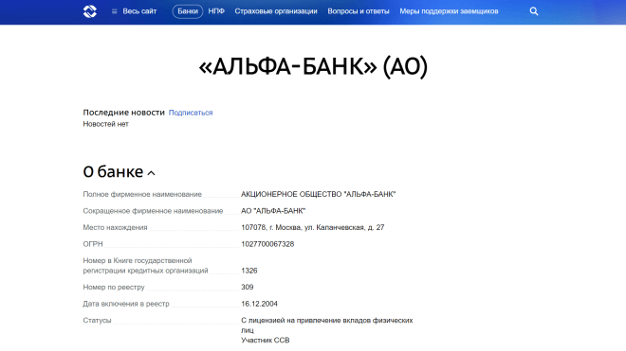This screenshot has width=626, height=351.
Task: Open the ASV logo home link
Action: click(x=90, y=11)
